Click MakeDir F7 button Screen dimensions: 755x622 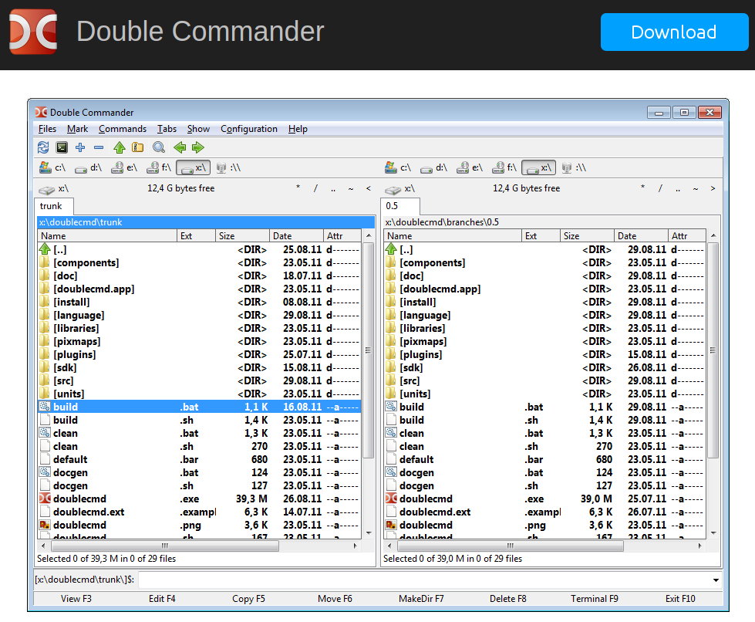[x=421, y=598]
